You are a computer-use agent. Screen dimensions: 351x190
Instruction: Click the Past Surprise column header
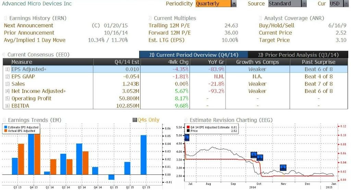[318, 62]
